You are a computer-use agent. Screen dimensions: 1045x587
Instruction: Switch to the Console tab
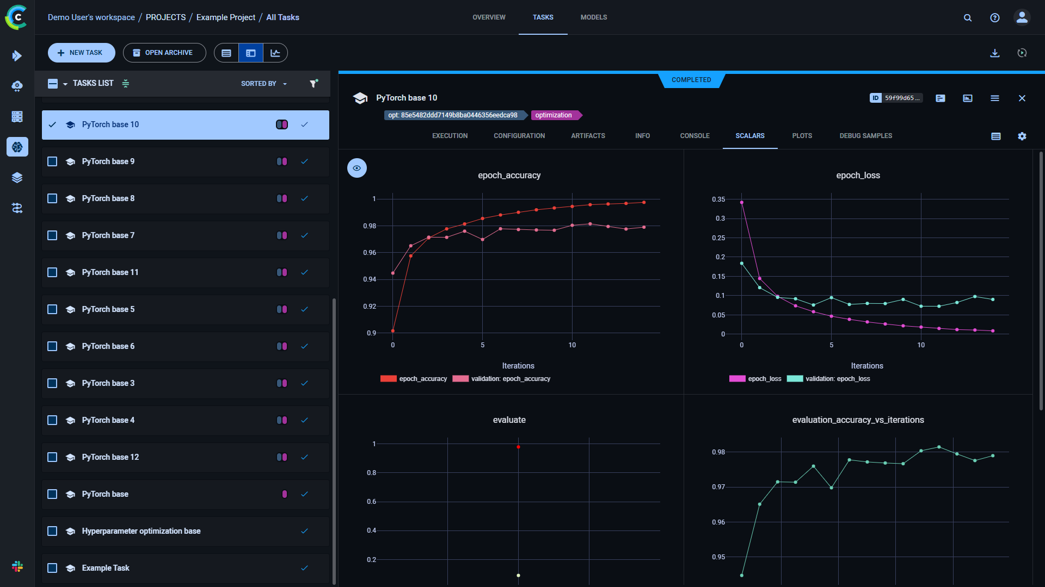point(694,136)
